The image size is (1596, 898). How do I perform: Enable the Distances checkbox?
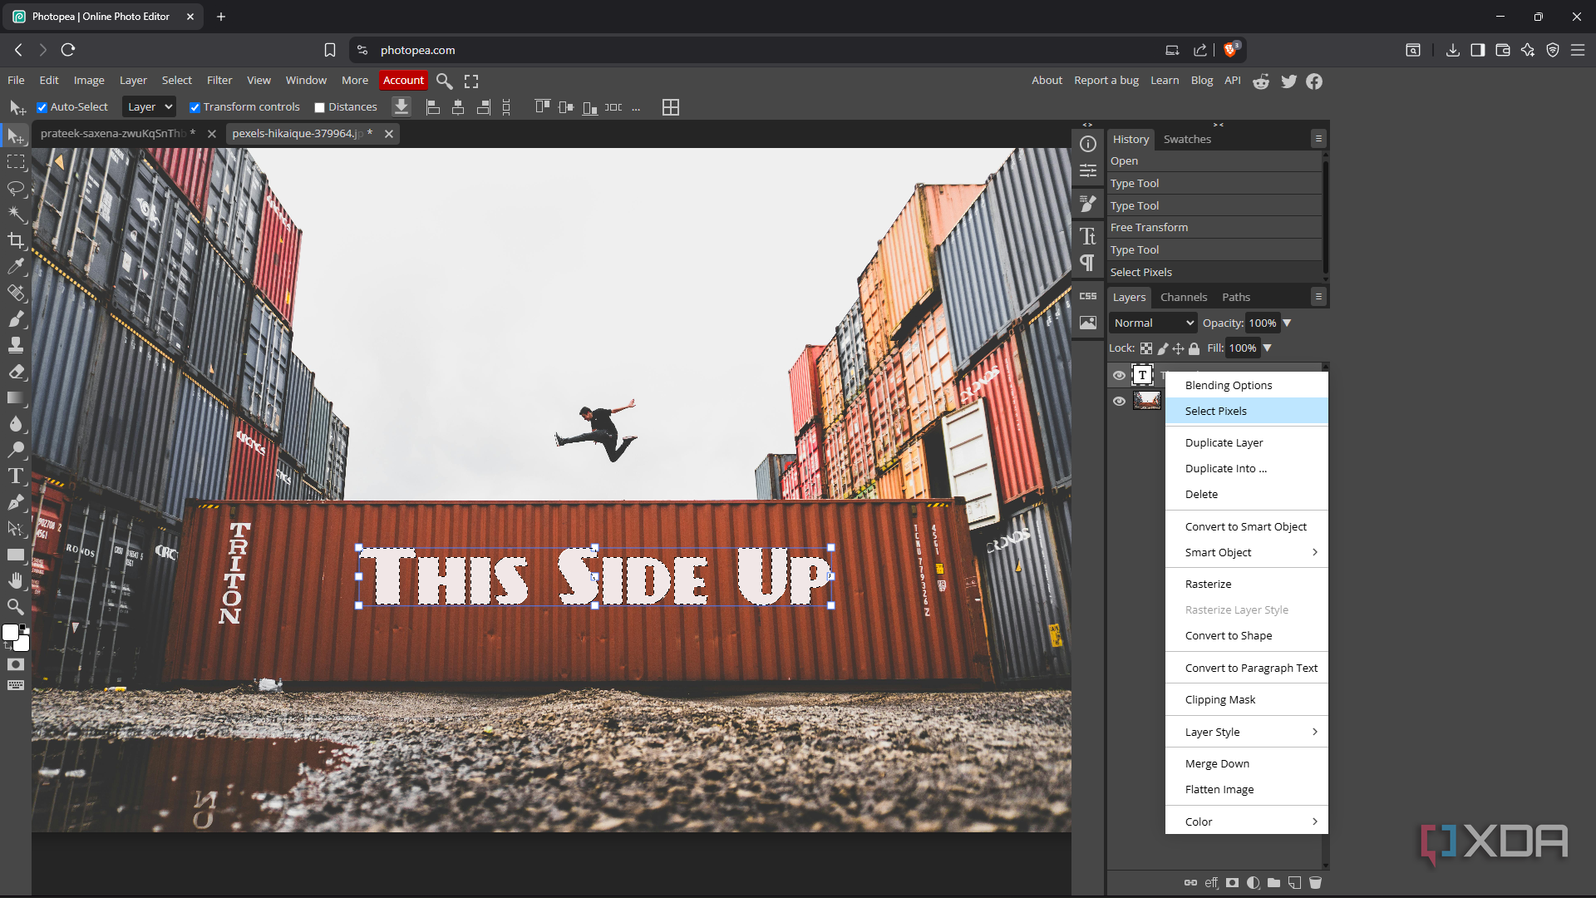(x=319, y=107)
